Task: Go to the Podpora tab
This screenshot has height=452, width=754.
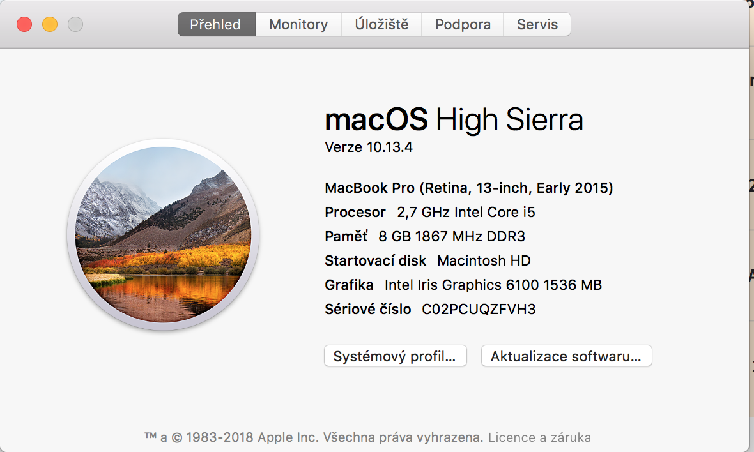Action: coord(463,25)
